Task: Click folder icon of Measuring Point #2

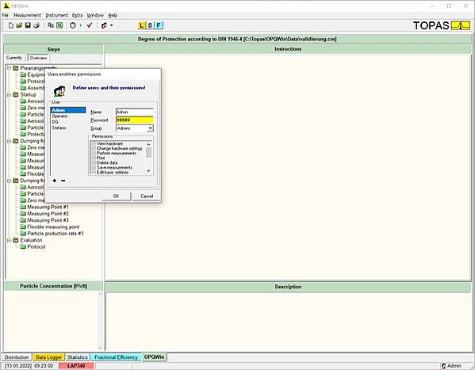Action: [x=23, y=213]
